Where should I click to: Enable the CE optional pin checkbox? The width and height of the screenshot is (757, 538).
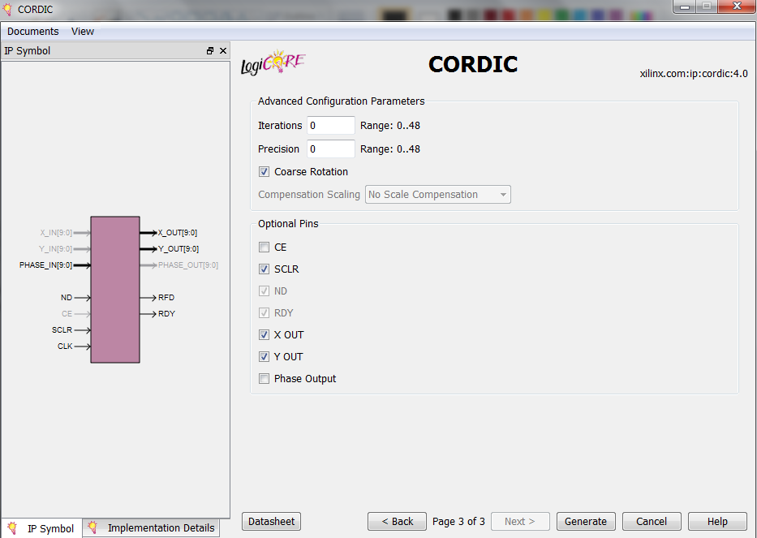coord(264,247)
